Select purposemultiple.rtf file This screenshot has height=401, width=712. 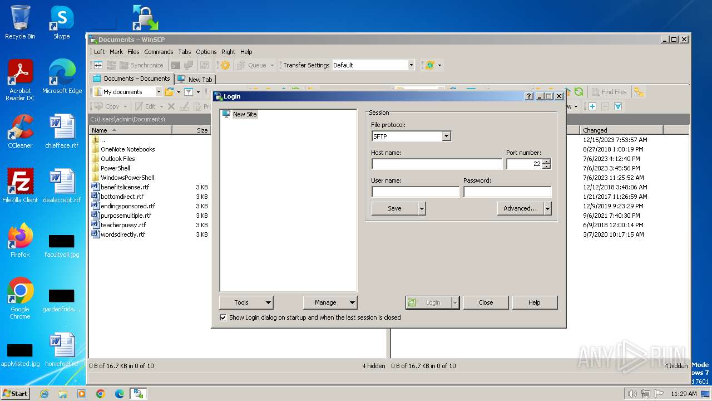pyautogui.click(x=126, y=216)
